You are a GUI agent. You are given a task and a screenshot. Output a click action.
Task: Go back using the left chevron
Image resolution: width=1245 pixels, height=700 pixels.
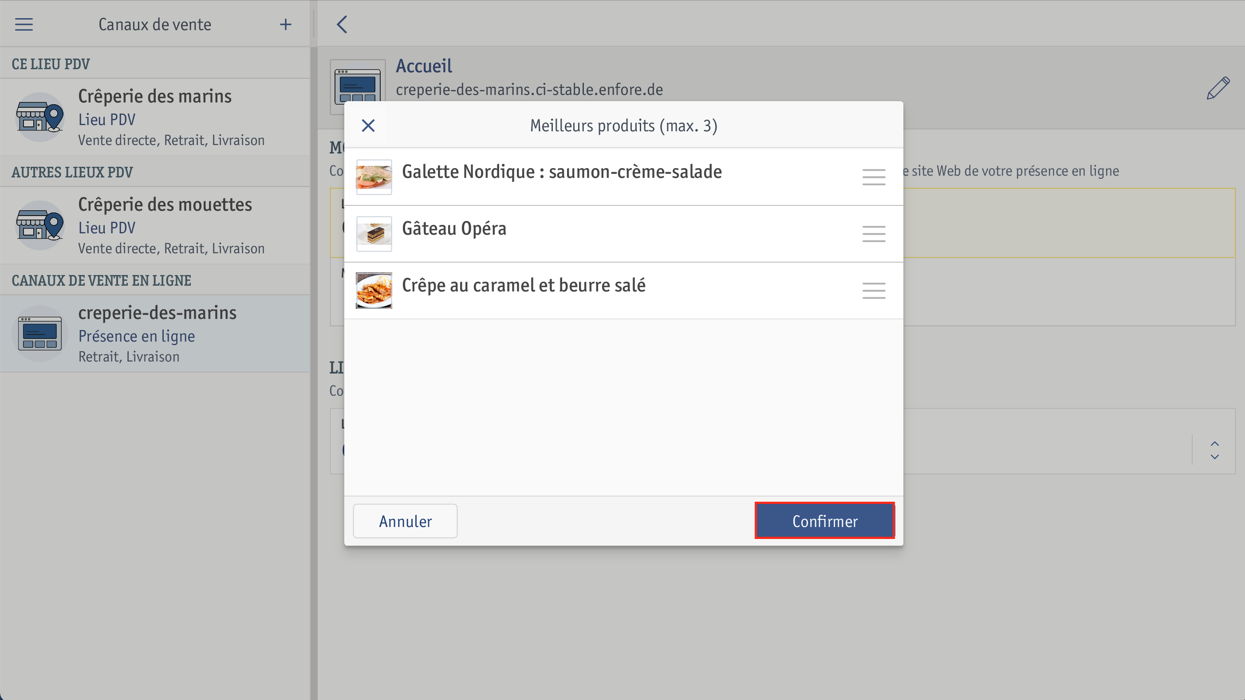[342, 24]
